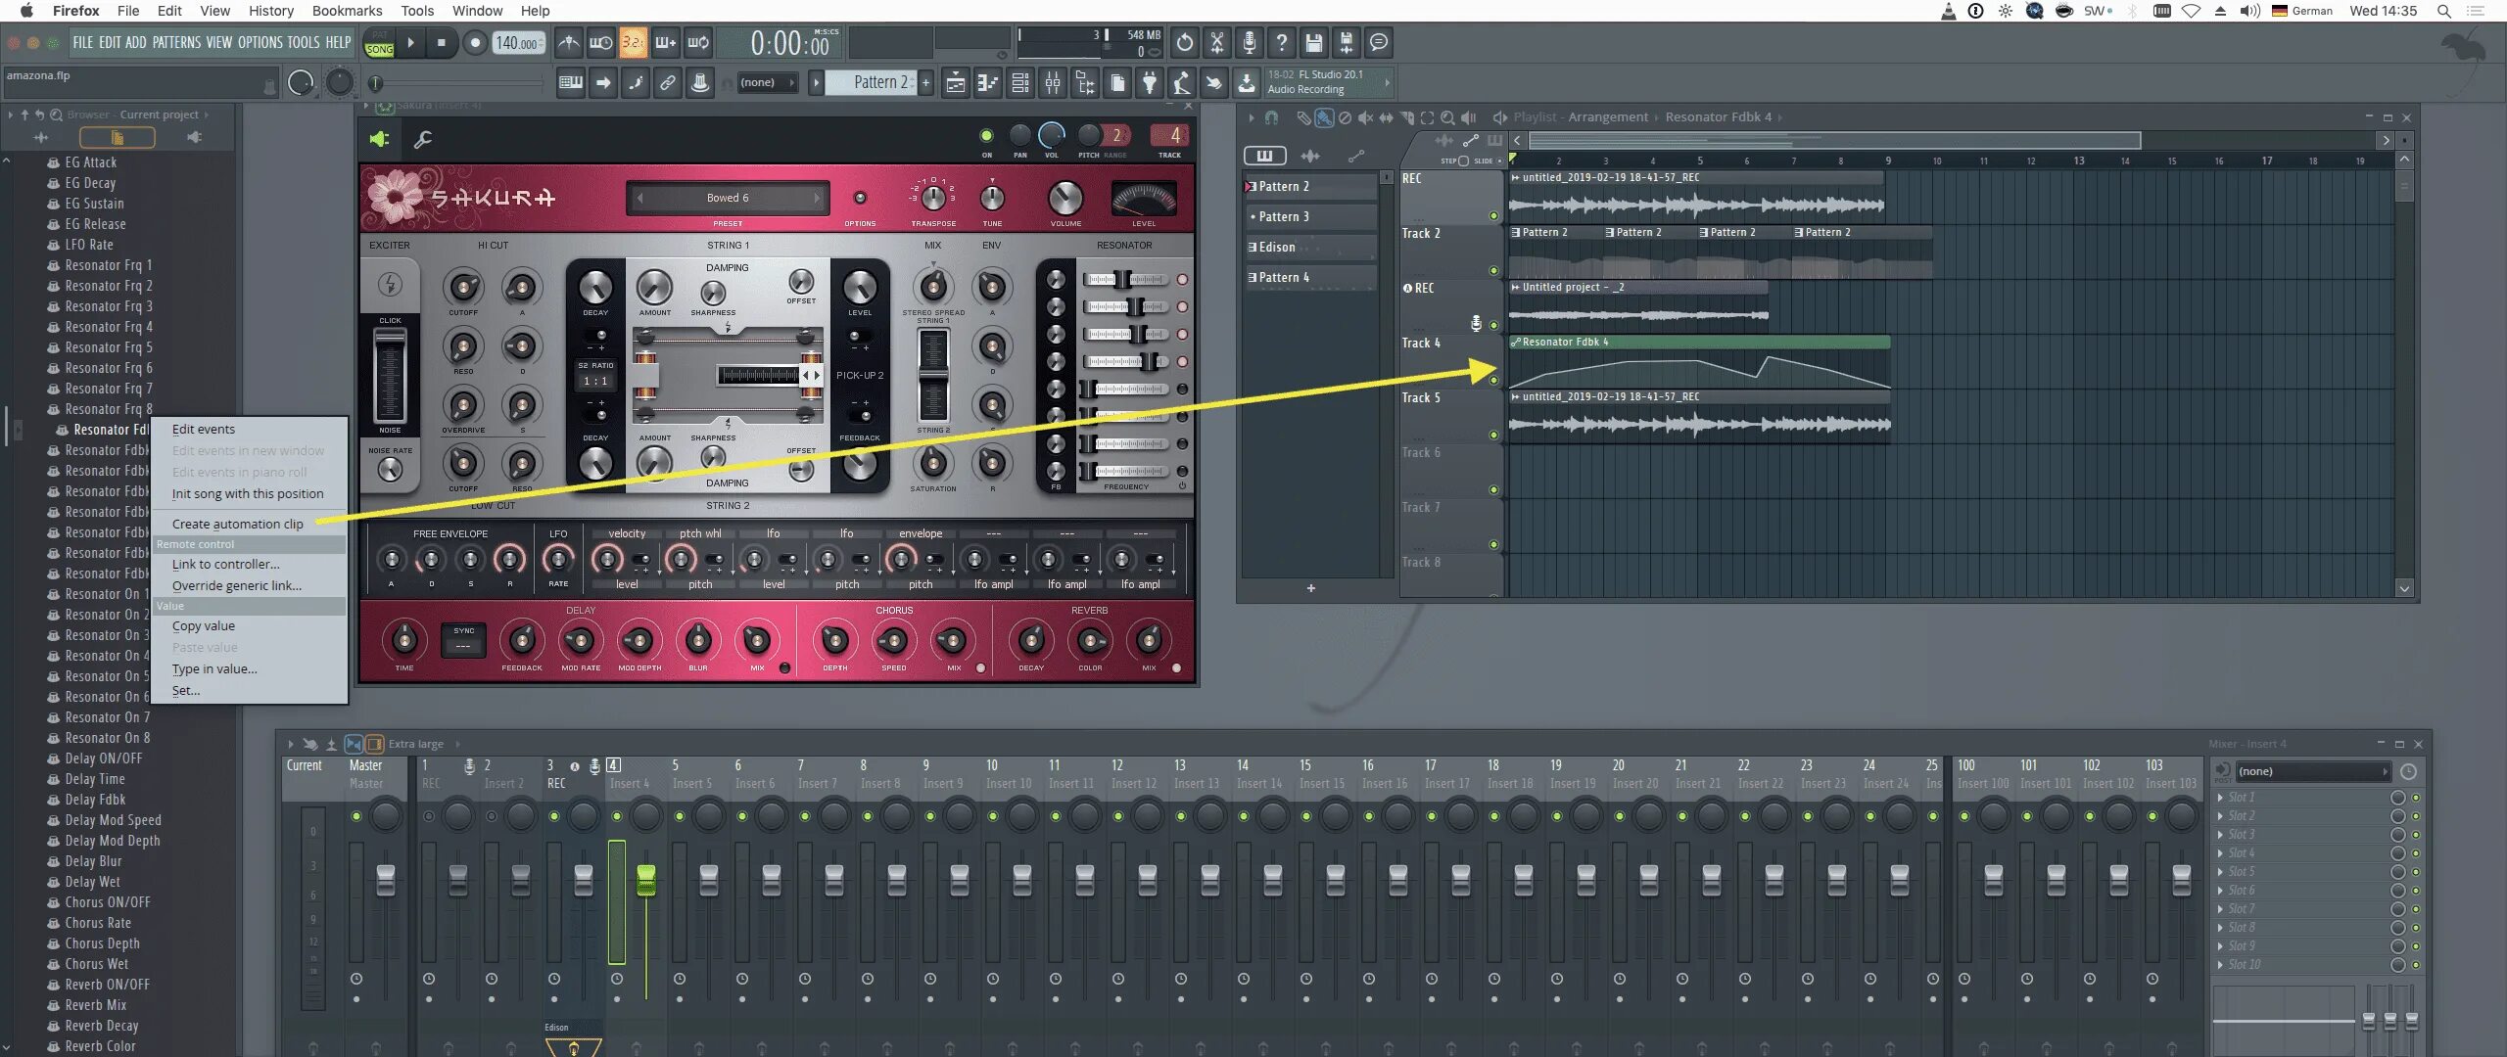Open the help question mark icon
2507x1057 pixels.
click(x=1282, y=43)
